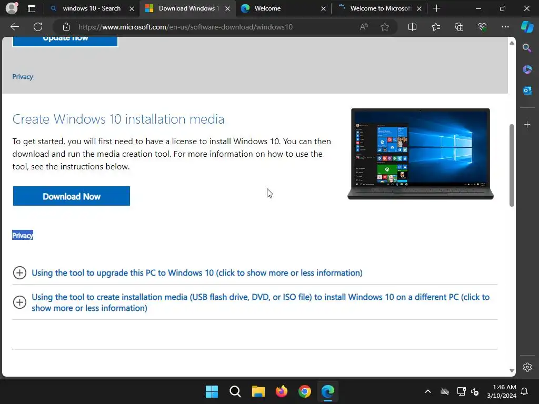Open a new browser tab

(x=436, y=8)
